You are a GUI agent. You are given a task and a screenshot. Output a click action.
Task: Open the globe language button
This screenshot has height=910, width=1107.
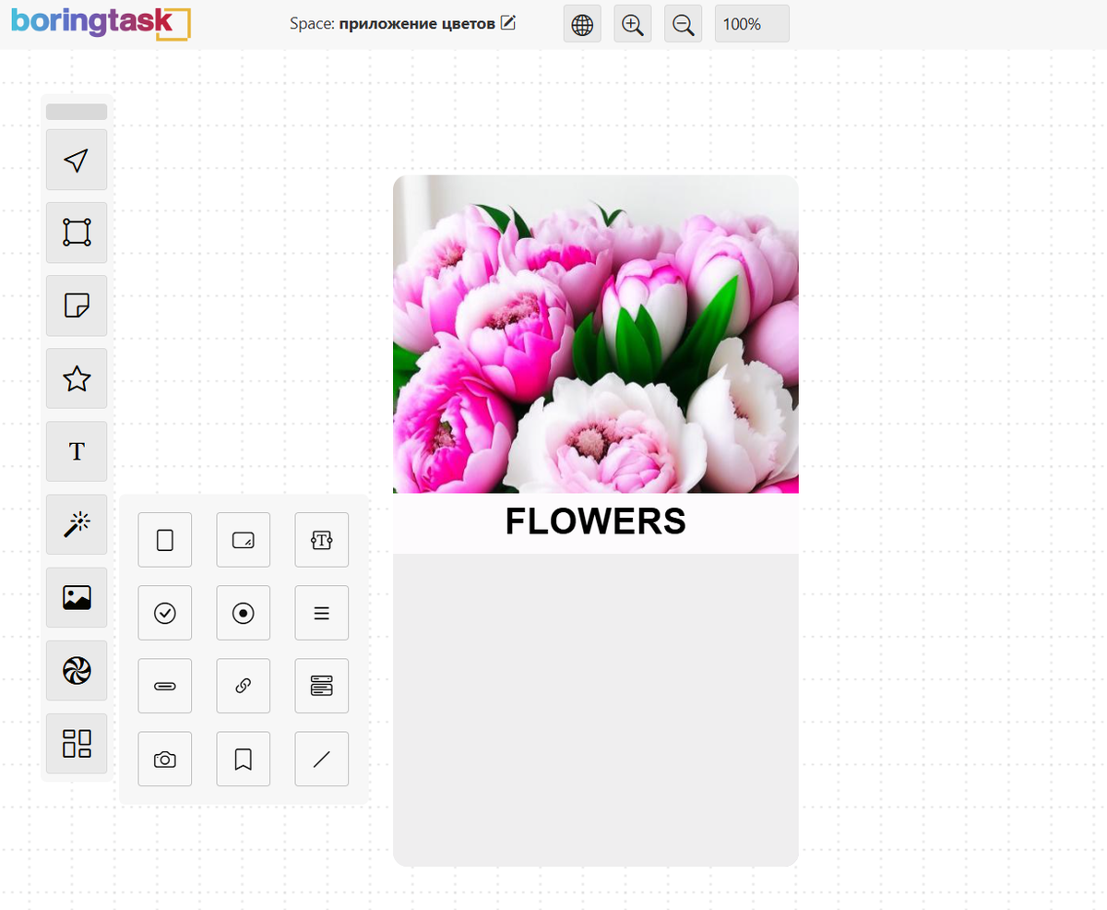coord(582,24)
